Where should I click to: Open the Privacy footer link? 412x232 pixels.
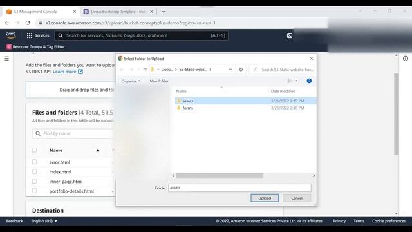(339, 221)
